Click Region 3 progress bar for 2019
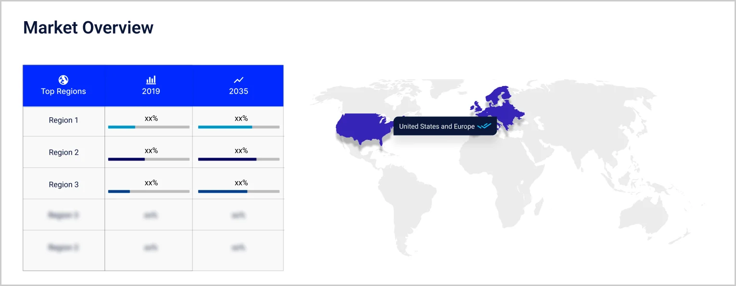 [149, 191]
